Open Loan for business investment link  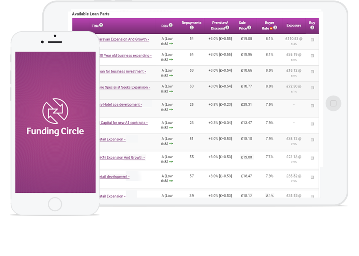click(123, 72)
